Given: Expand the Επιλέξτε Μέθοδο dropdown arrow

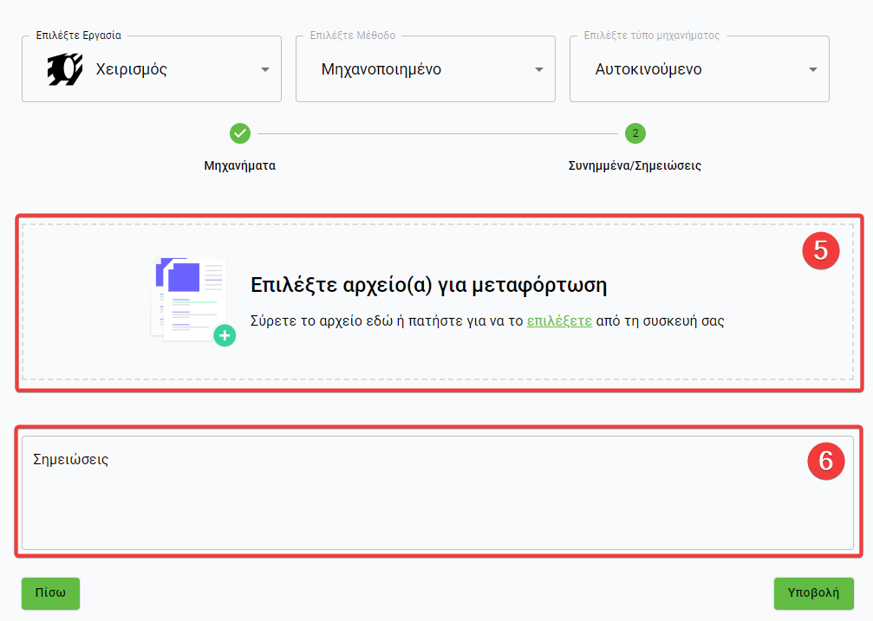Looking at the screenshot, I should (539, 70).
